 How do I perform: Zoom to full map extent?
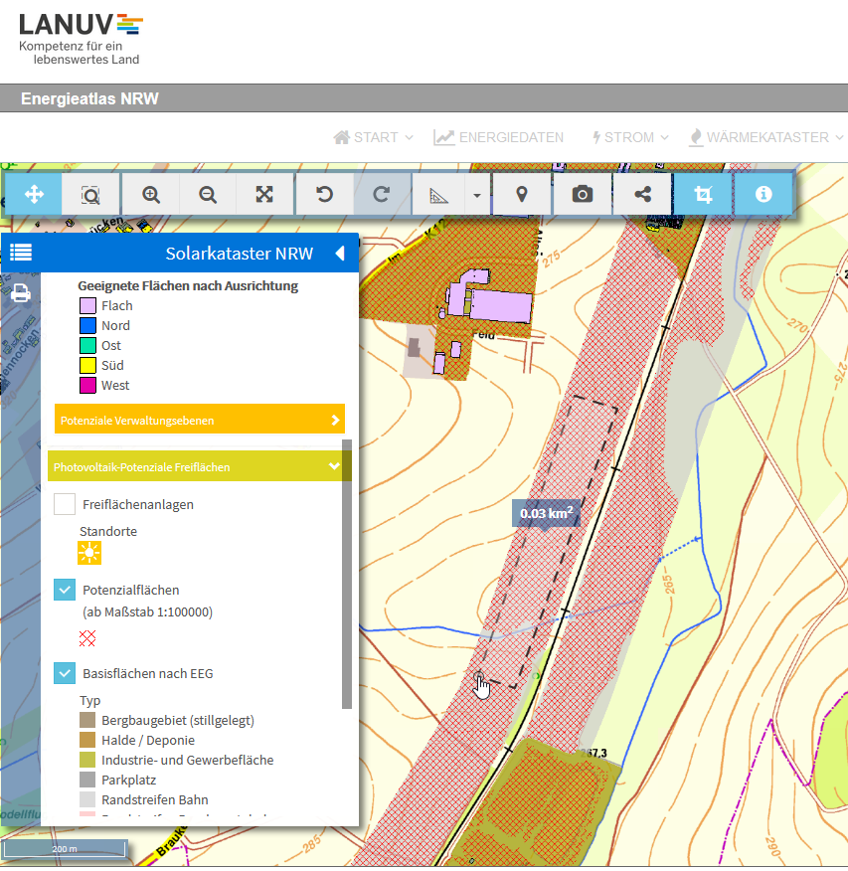click(264, 195)
